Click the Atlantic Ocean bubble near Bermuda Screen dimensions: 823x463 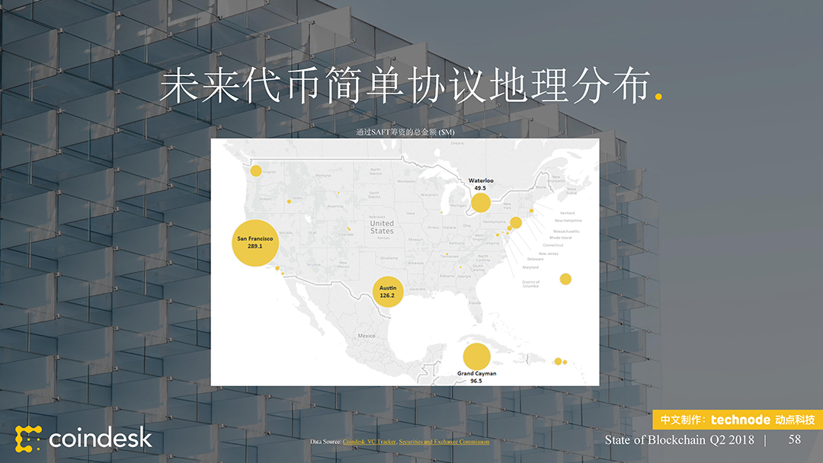coord(565,279)
